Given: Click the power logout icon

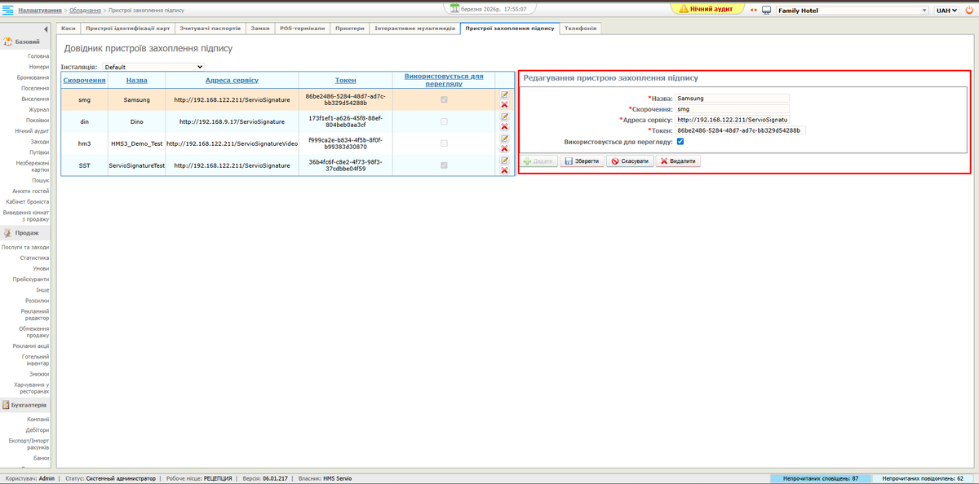Looking at the screenshot, I should [x=968, y=11].
